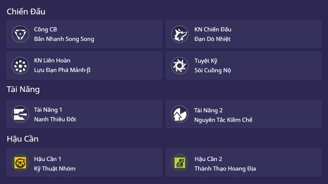328x184 pixels.
Task: Select the yellow Hậu Cần 1 icon
Action: coord(19,163)
